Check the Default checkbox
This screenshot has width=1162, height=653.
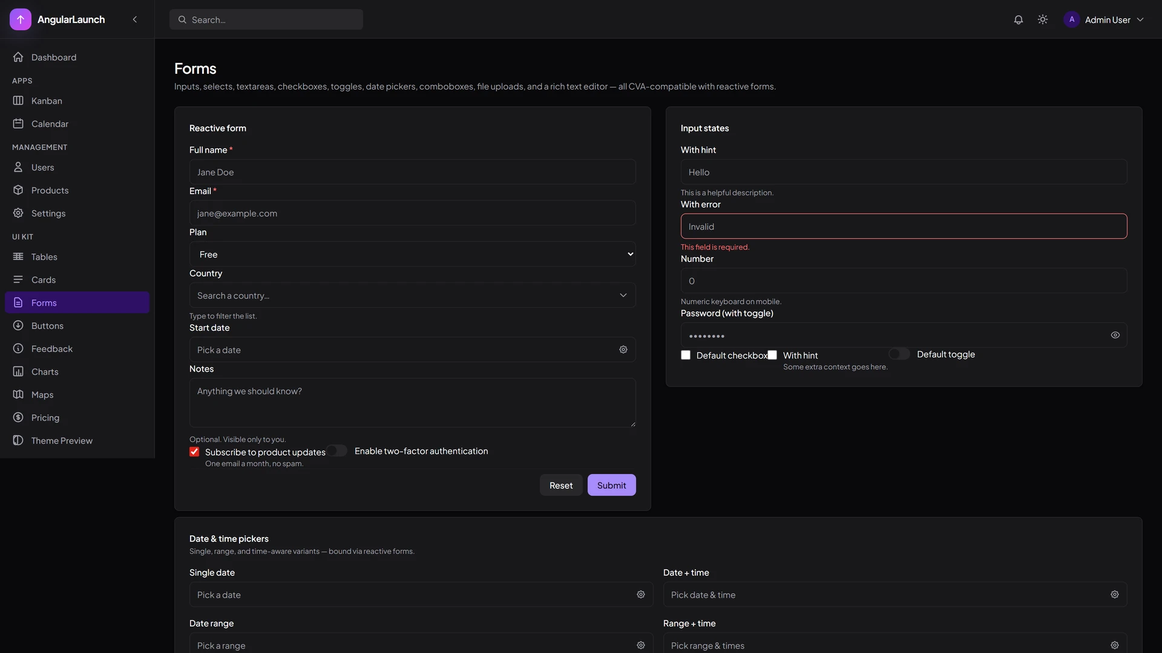686,355
